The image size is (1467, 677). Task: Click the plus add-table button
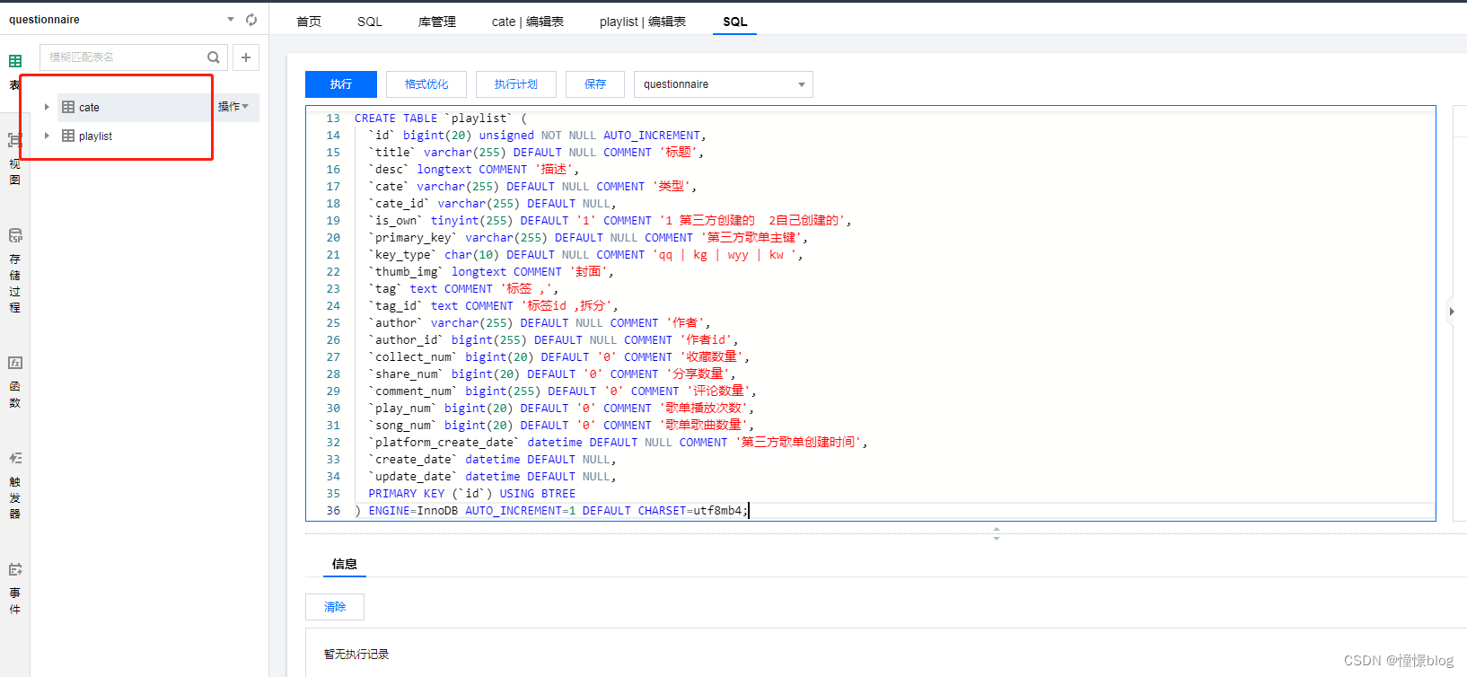tap(246, 57)
